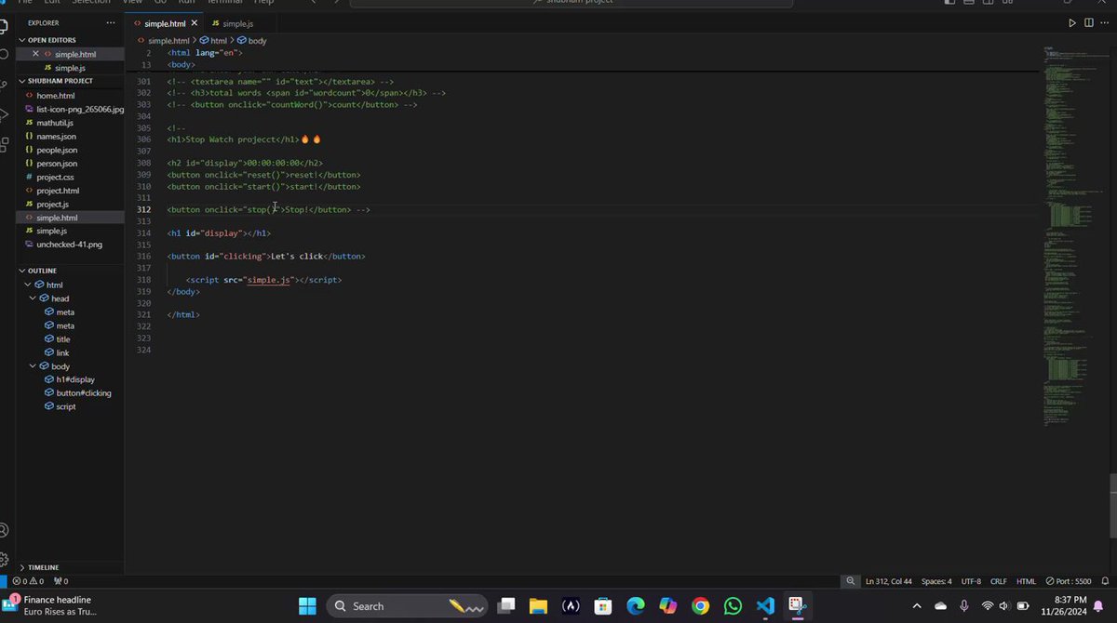Select h1#display in the Outline
This screenshot has width=1117, height=623.
point(75,379)
